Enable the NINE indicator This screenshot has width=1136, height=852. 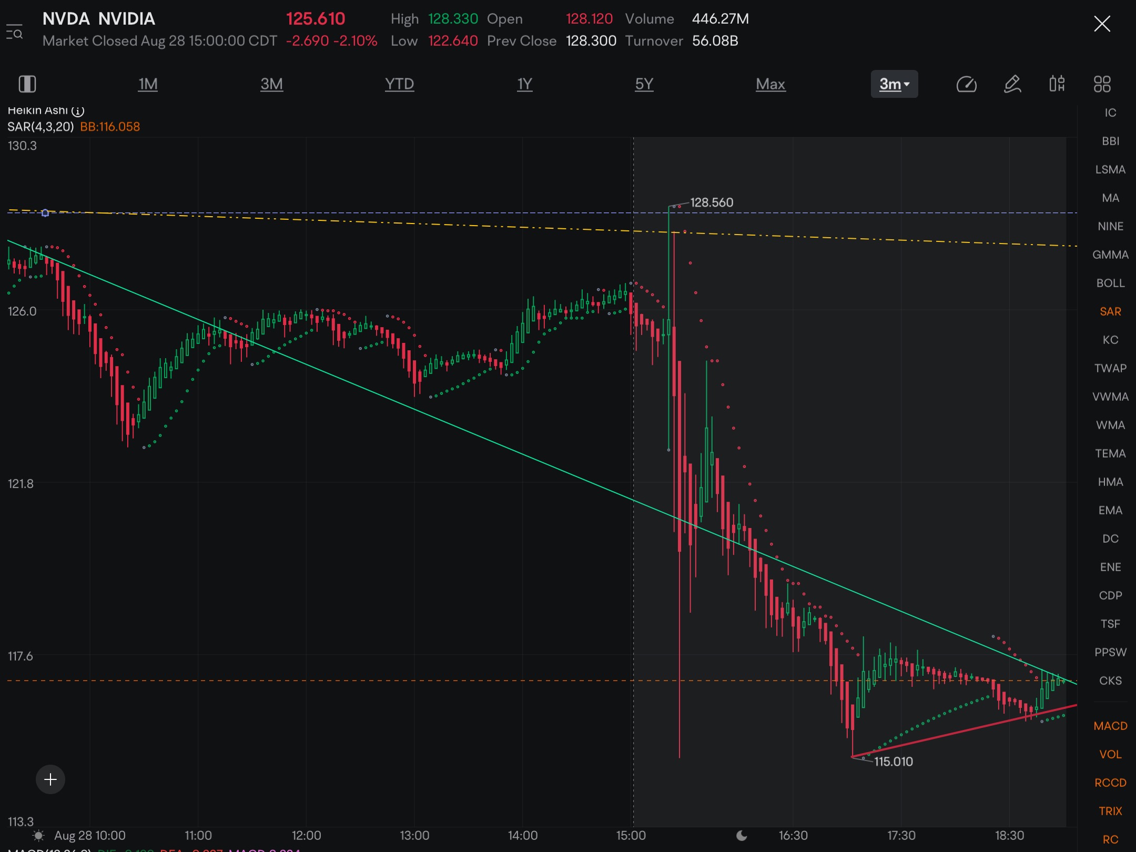tap(1110, 226)
